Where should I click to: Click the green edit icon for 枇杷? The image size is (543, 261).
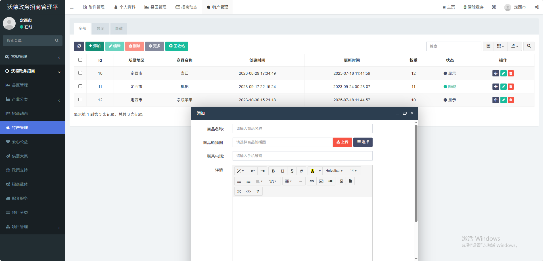(x=503, y=87)
